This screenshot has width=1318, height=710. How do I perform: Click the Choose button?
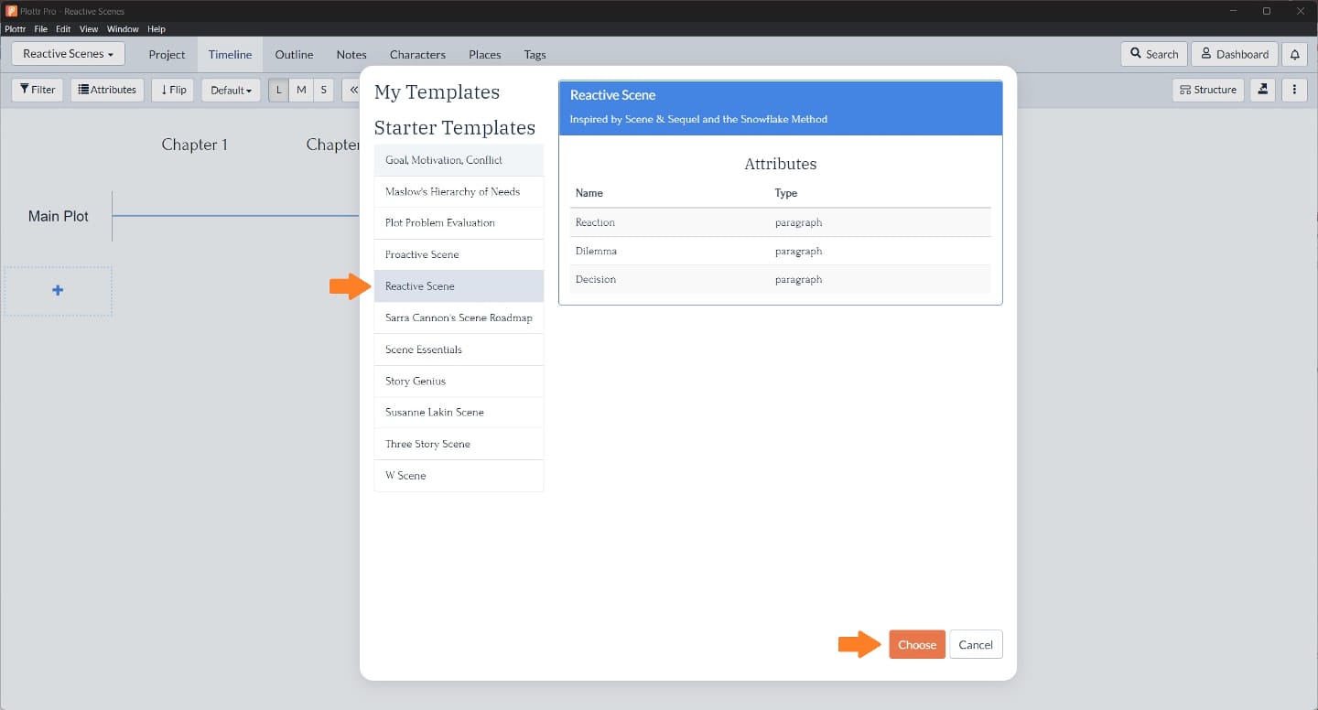click(916, 644)
